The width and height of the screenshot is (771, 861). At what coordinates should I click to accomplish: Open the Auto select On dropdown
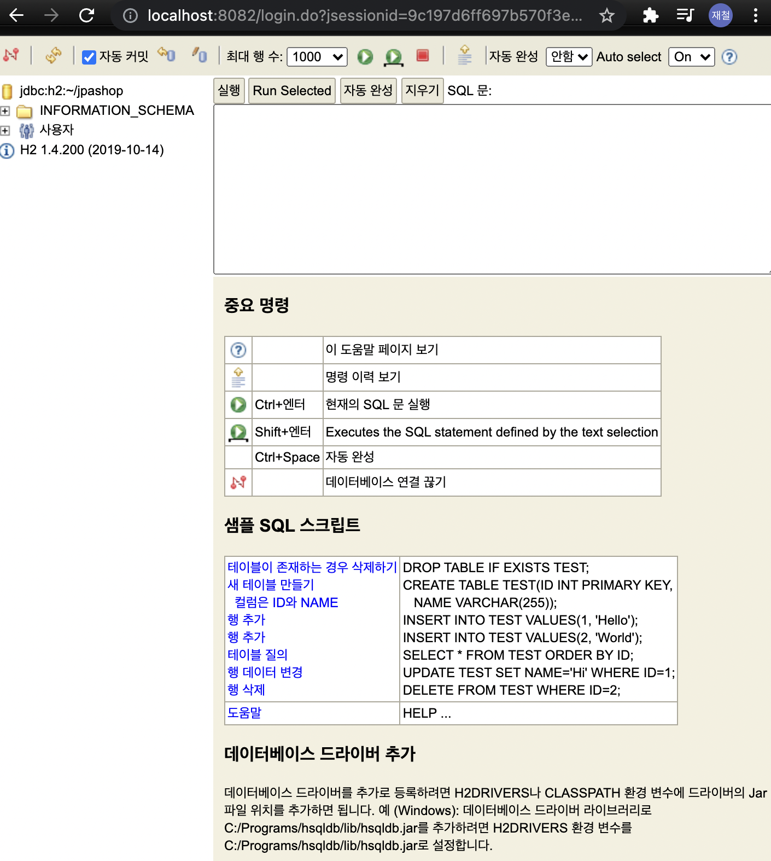tap(691, 57)
